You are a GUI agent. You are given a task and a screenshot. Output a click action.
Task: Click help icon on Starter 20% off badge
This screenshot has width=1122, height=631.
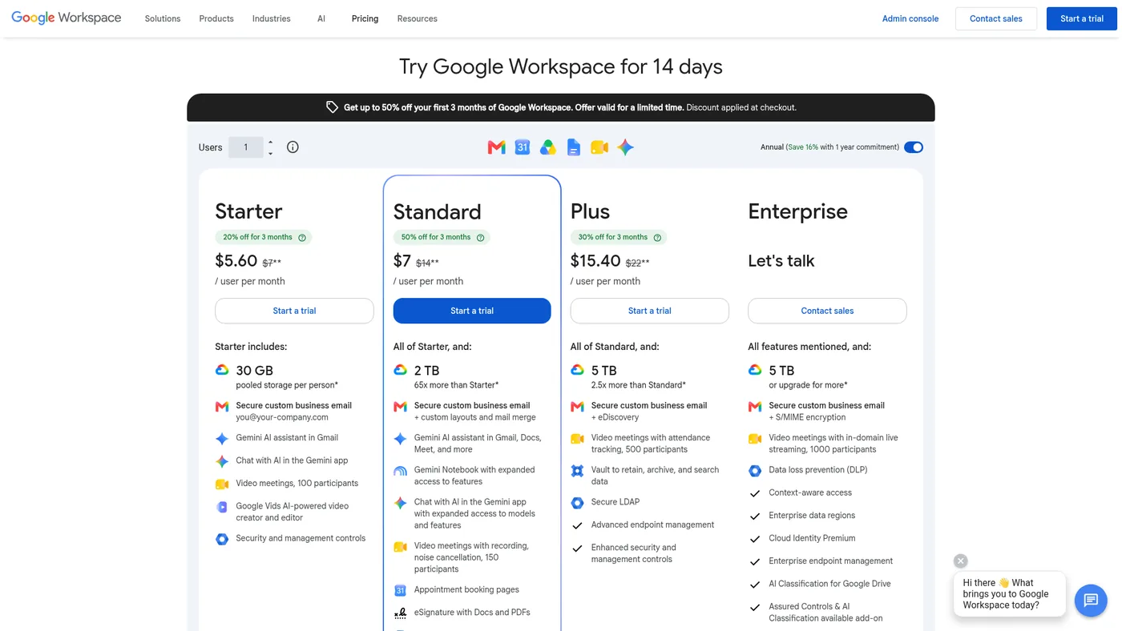(x=302, y=238)
